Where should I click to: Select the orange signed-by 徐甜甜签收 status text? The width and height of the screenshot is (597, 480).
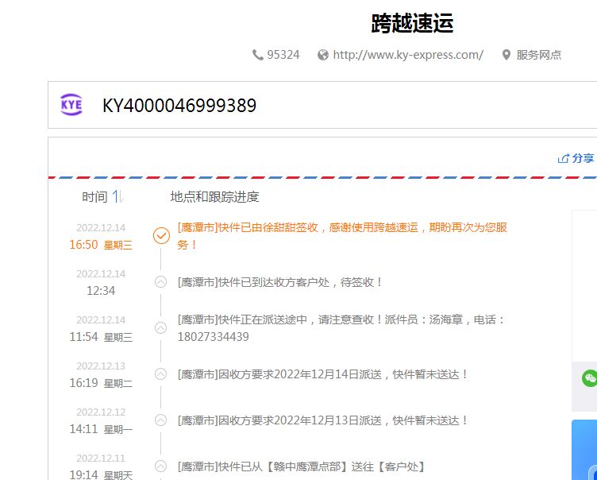[x=342, y=236]
